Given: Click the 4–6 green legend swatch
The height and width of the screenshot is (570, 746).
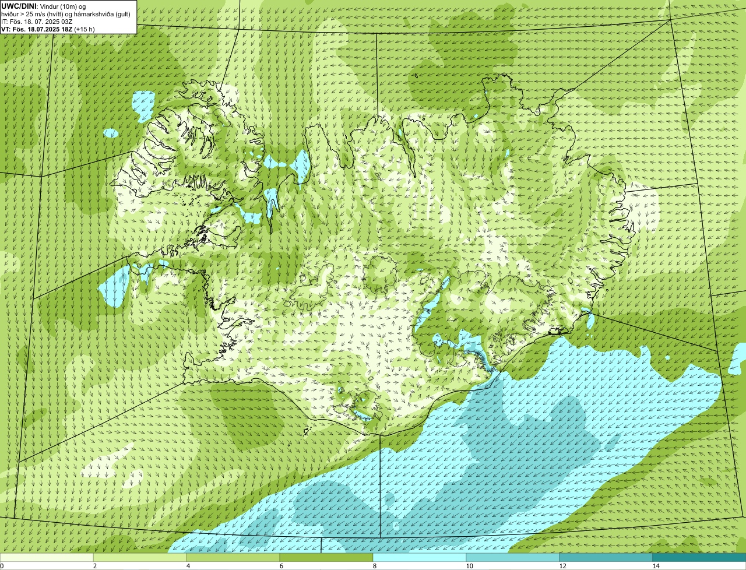Looking at the screenshot, I should [233, 557].
